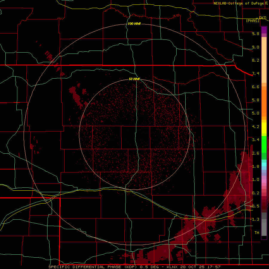The image size is (269, 269).
Task: Click the 5.8 value on the color scale
Action: pos(256,100)
